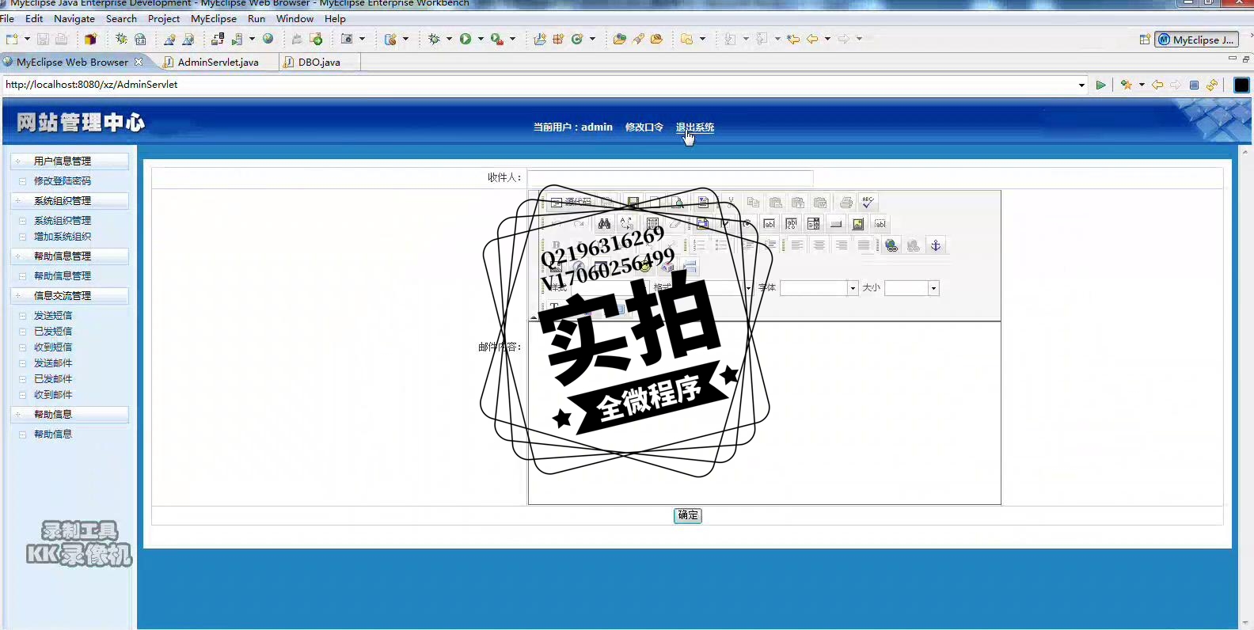
Task: Click the editor Insert Link globe icon
Action: 891,245
